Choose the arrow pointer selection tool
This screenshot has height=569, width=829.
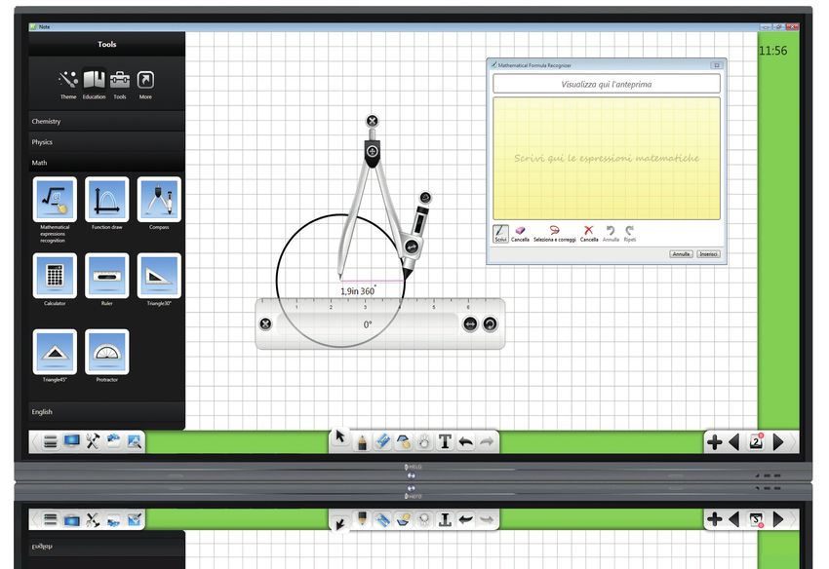pyautogui.click(x=340, y=436)
